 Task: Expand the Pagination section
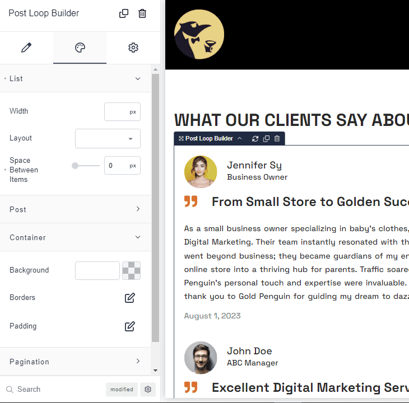[138, 362]
